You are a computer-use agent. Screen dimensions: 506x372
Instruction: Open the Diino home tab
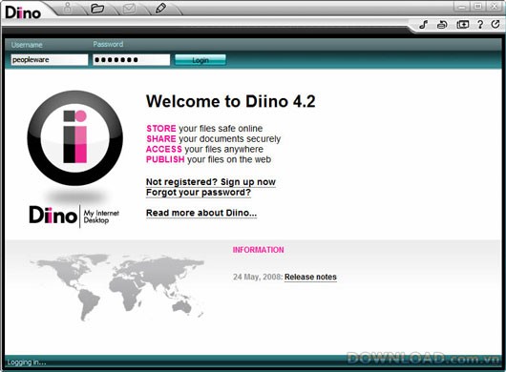[x=23, y=12]
